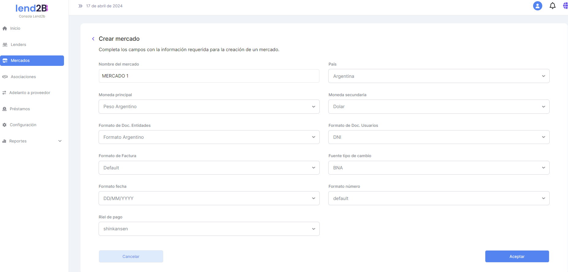
Task: Click the Inicio home icon
Action: click(x=5, y=28)
